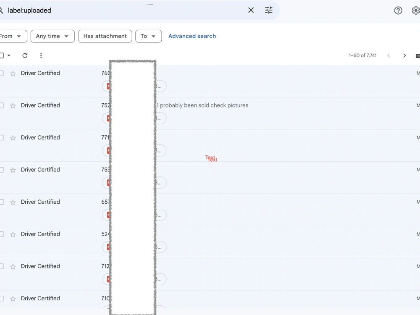Image resolution: width=420 pixels, height=315 pixels.
Task: Open the To filter dropdown
Action: click(148, 36)
